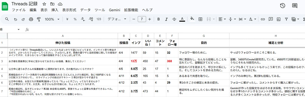Open the 挿入 menu
This screenshot has height=97, width=305.
[55, 10]
